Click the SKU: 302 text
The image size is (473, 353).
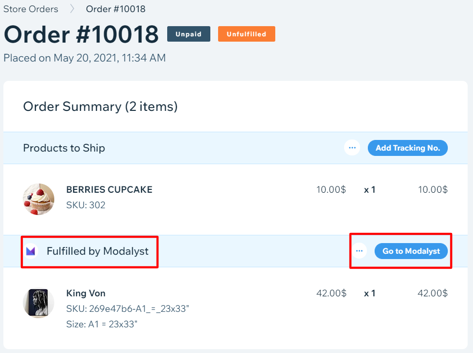[86, 205]
